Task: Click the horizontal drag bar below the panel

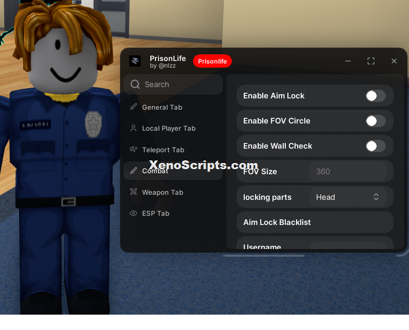Action: pos(263,256)
